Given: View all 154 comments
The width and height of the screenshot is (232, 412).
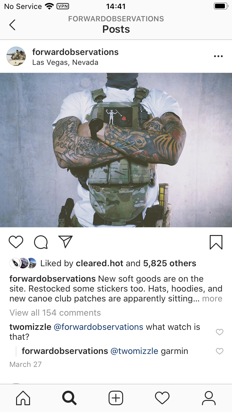Looking at the screenshot, I should click(x=55, y=313).
